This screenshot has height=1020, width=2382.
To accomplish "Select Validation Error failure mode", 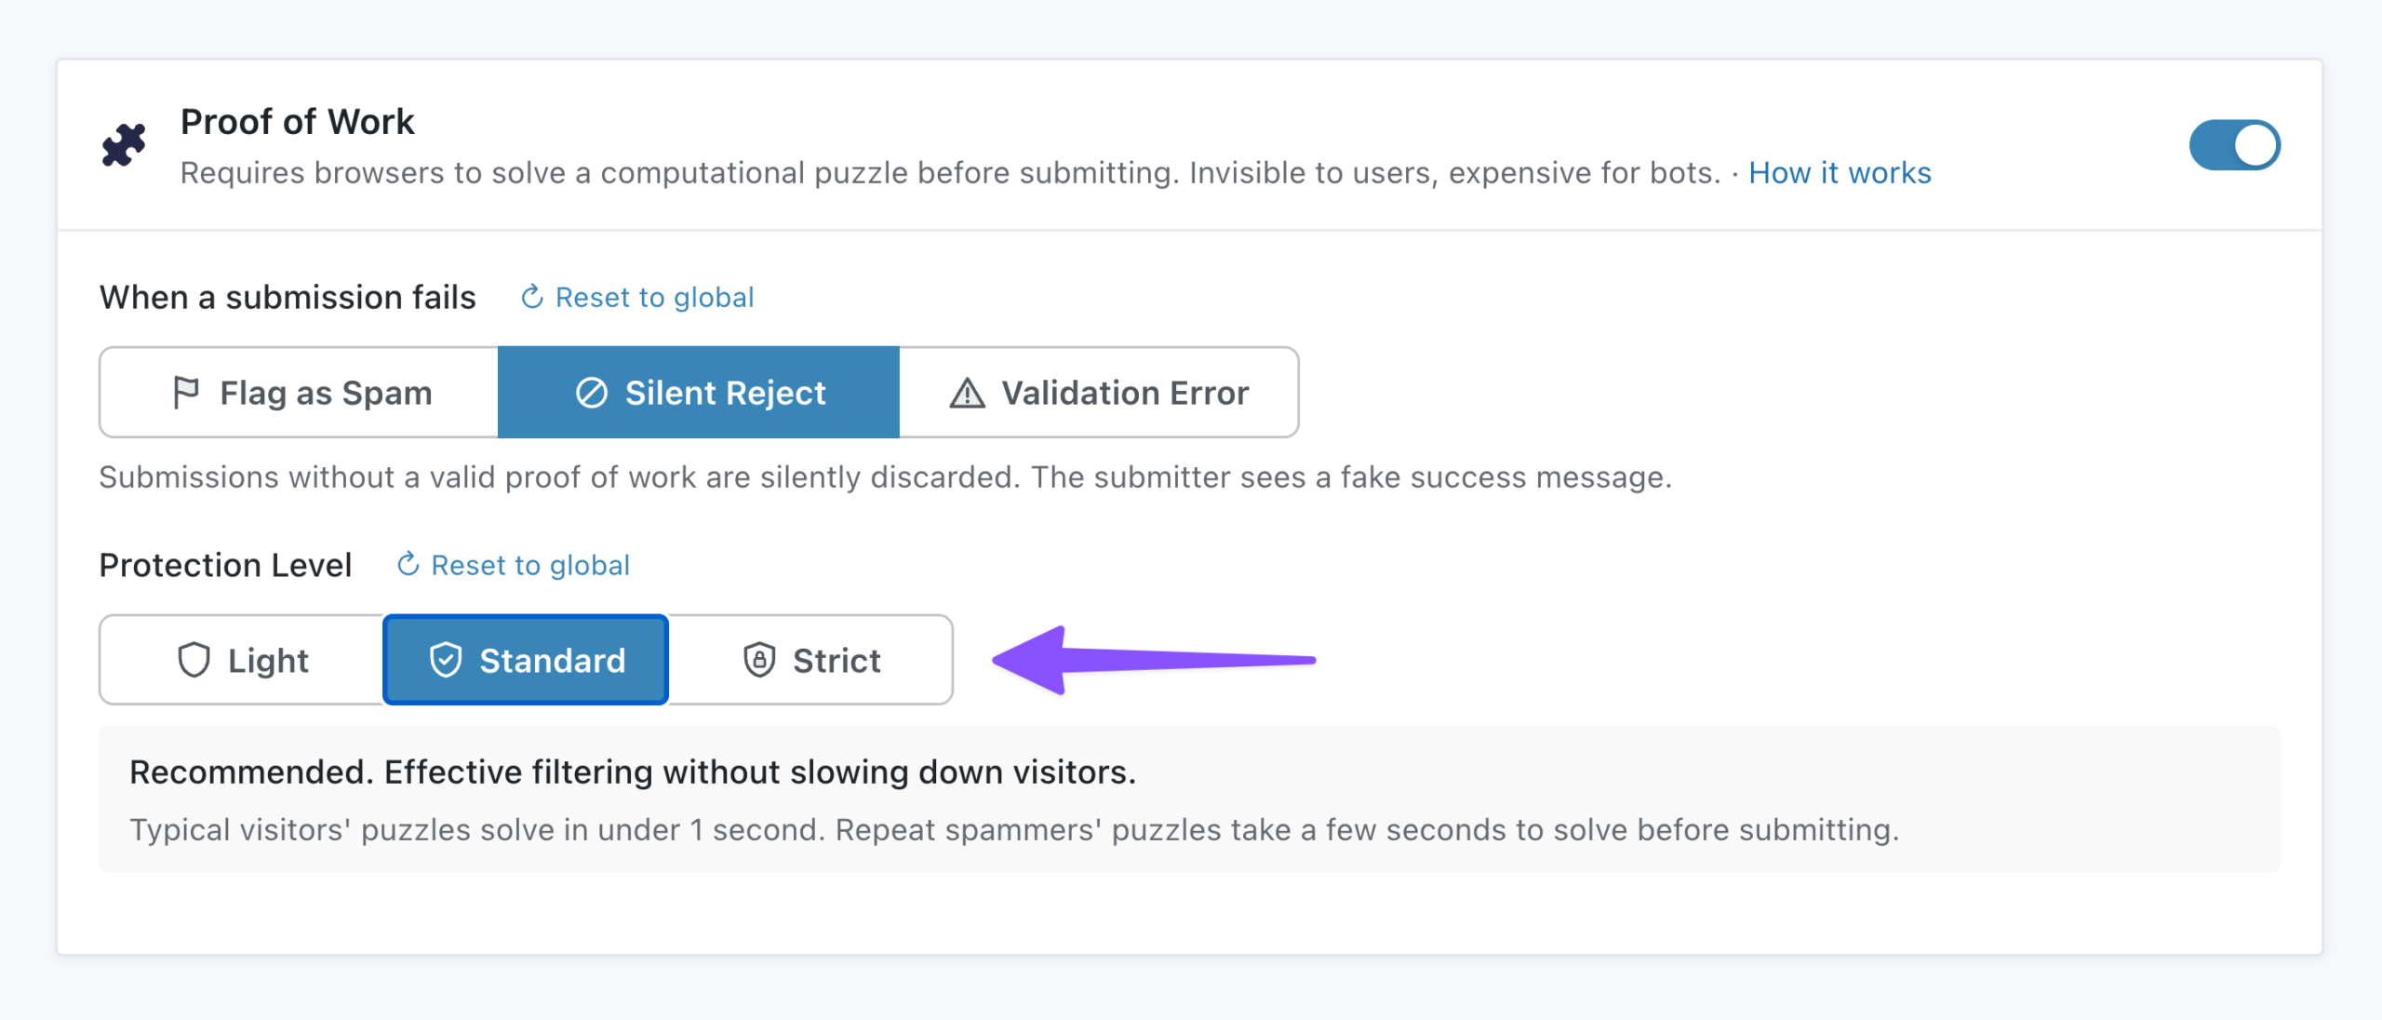I will click(x=1099, y=393).
